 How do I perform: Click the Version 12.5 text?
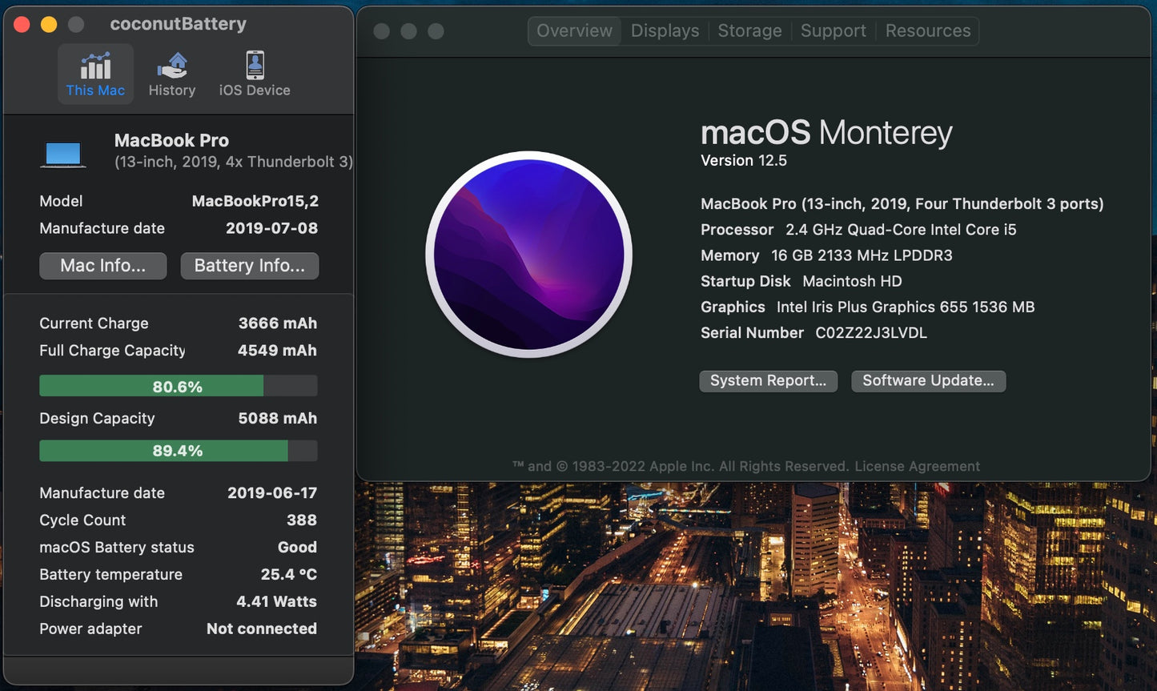coord(744,160)
